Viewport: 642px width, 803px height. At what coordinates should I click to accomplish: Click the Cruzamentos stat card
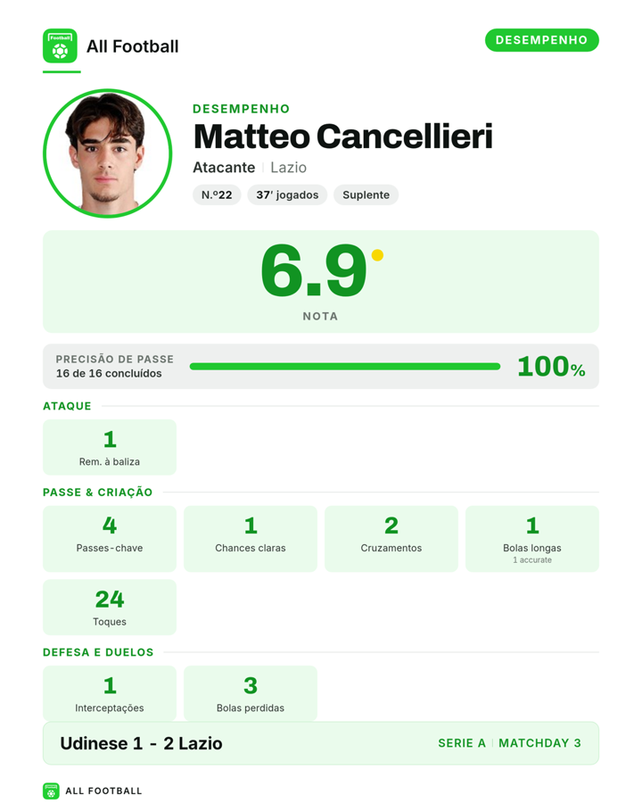[x=391, y=539]
